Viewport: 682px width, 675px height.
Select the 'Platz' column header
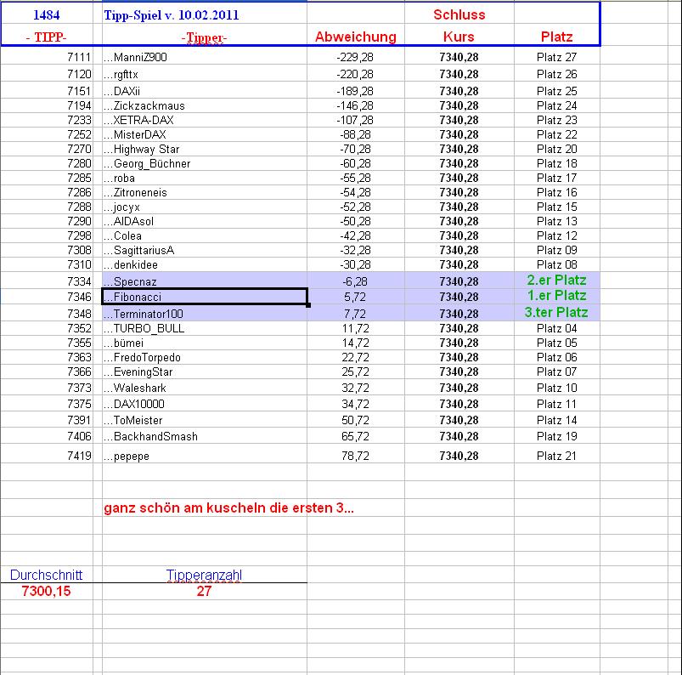[557, 37]
